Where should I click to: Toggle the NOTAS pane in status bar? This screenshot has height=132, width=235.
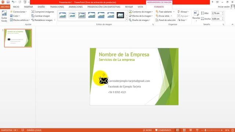click(x=147, y=130)
